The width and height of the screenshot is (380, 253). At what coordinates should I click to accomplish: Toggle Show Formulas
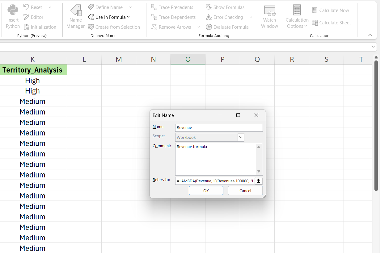[225, 7]
